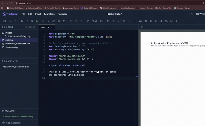Insert a figure with the framed image icon
This screenshot has height=126, width=205.
[x=156, y=21]
